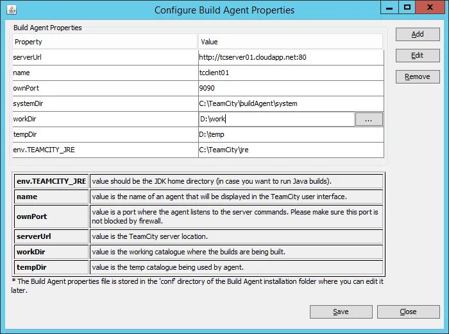Select the serverUrl value http://tcserver01.cloudapp.net:80
This screenshot has width=449, height=334.
253,57
